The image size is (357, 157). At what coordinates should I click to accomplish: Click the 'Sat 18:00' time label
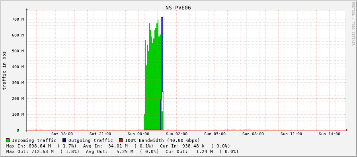click(x=62, y=134)
